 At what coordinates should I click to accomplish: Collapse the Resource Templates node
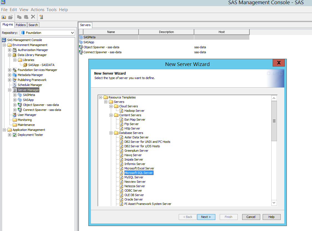101,97
